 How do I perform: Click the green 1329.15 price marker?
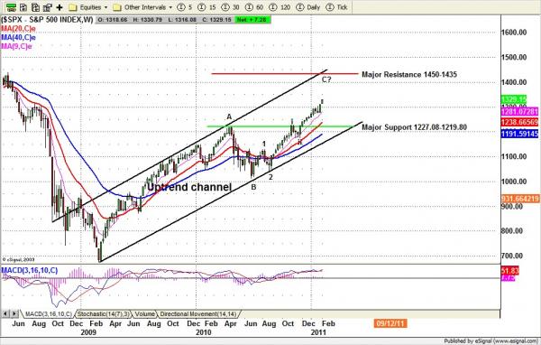[x=514, y=99]
